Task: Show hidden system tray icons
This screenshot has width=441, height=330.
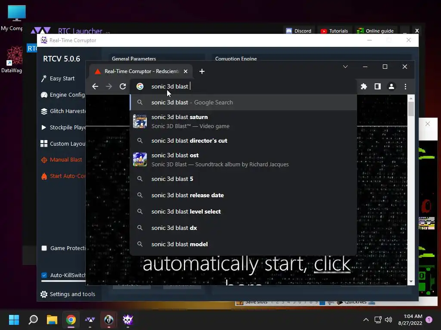Action: [x=366, y=320]
